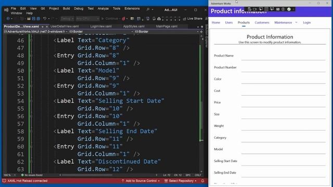Screen dimensions: 333x187
Task: Open the Window menu
Action: (16, 13)
